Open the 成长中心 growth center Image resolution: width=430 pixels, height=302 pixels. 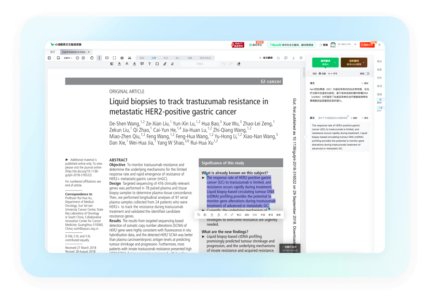click(x=256, y=45)
